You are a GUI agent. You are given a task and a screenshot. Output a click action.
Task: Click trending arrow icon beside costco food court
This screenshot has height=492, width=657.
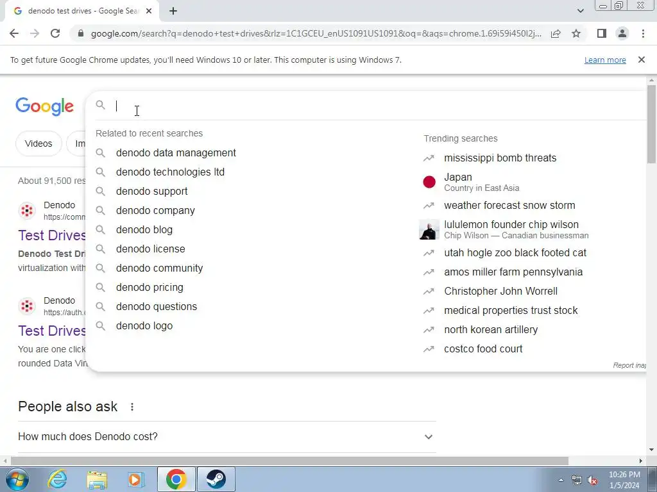pos(429,349)
